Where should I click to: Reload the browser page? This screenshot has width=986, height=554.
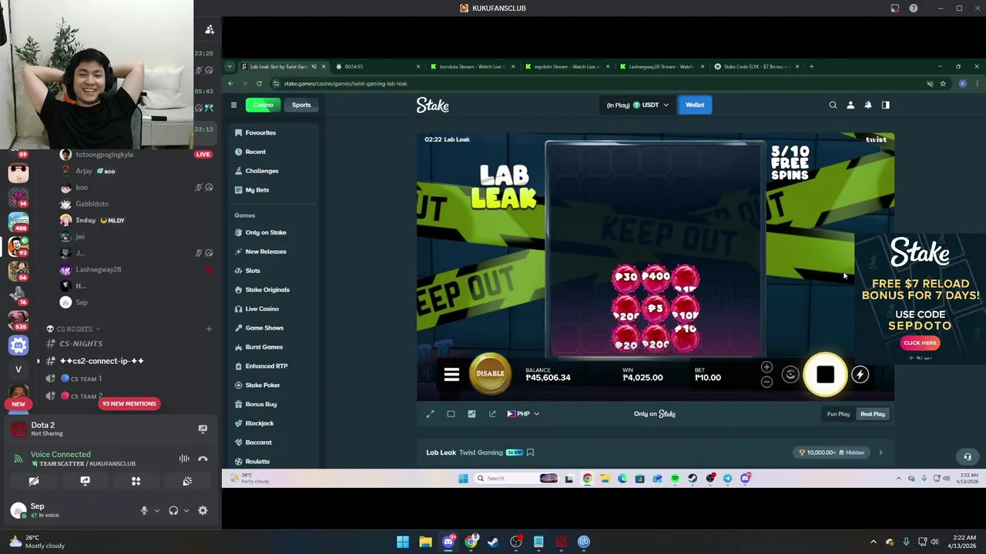[259, 83]
